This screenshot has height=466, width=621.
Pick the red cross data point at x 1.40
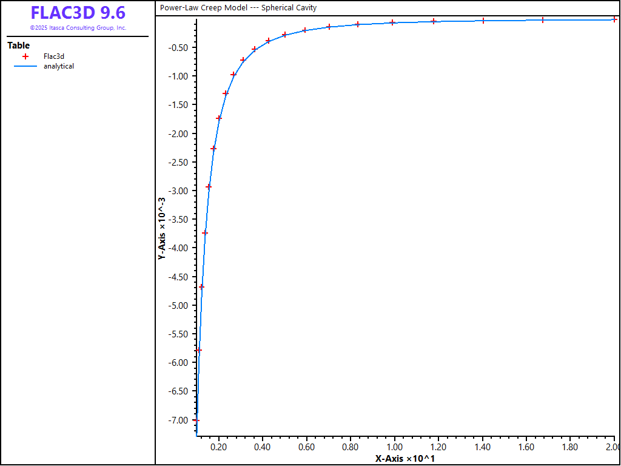coord(483,21)
